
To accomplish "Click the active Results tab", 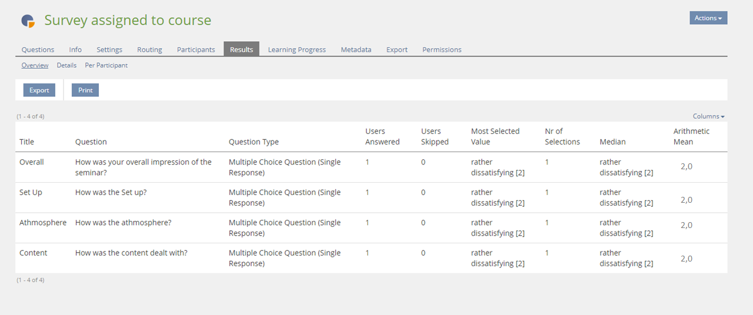I will pyautogui.click(x=241, y=49).
